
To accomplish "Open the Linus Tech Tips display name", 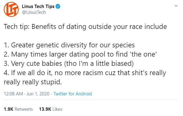I will [38, 6].
